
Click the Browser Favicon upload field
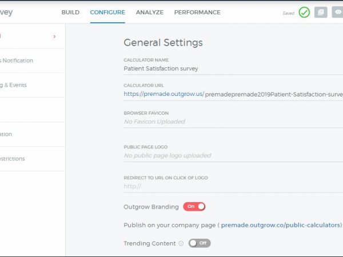point(229,122)
